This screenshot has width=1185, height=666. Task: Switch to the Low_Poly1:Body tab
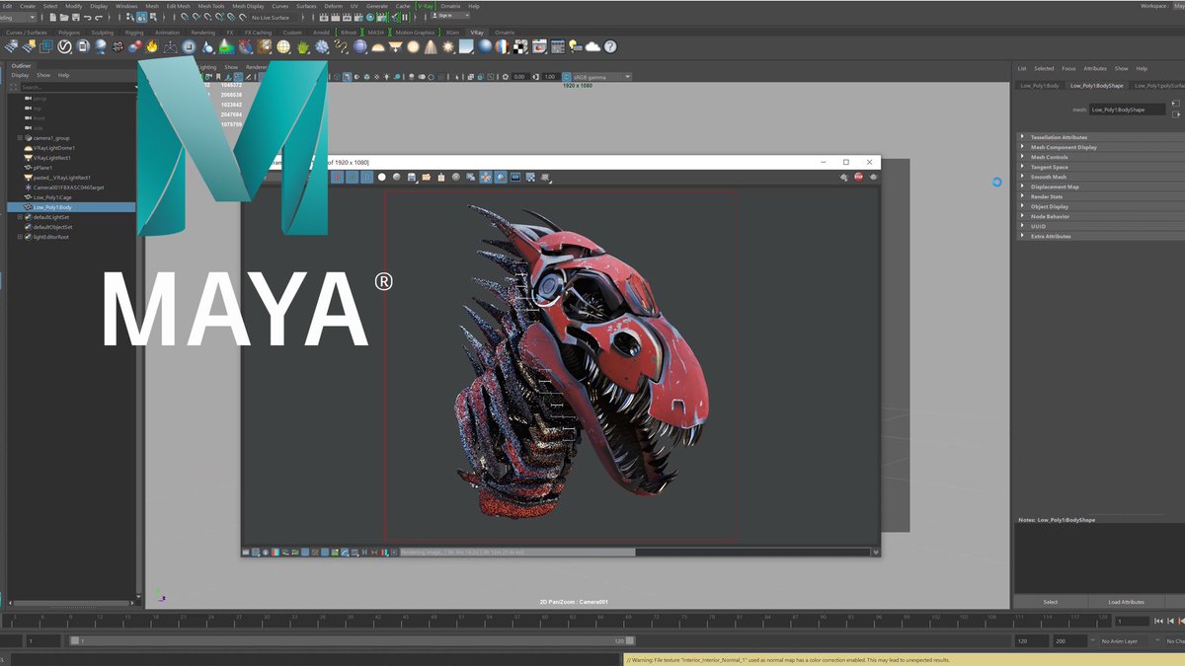(1040, 86)
